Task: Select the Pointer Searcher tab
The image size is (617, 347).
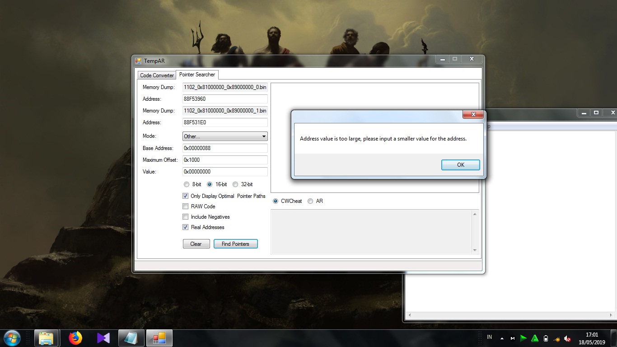Action: click(197, 75)
